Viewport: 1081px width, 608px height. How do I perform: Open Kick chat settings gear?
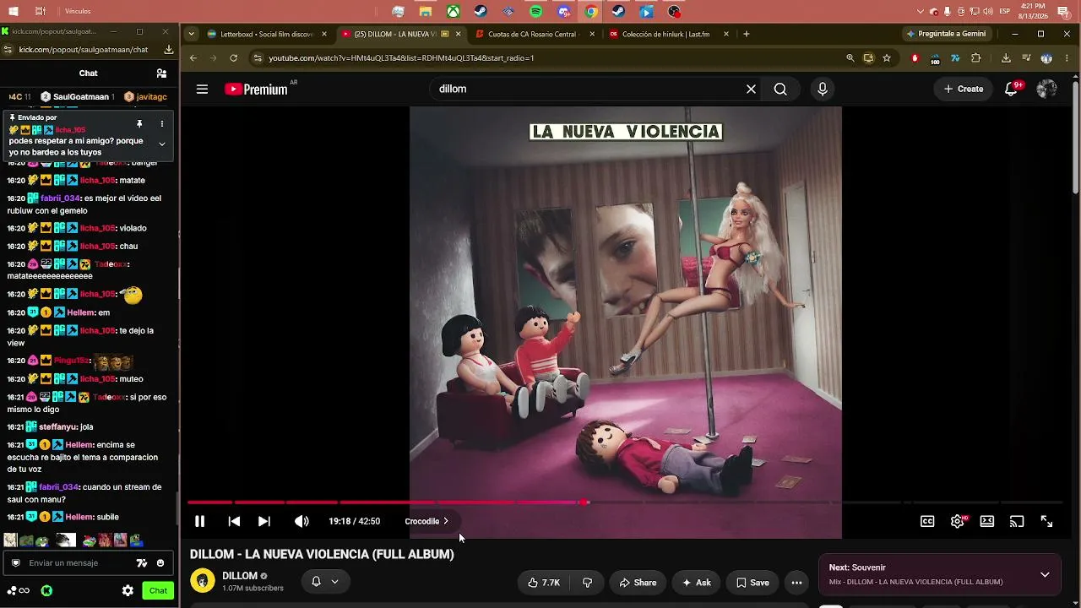(128, 591)
